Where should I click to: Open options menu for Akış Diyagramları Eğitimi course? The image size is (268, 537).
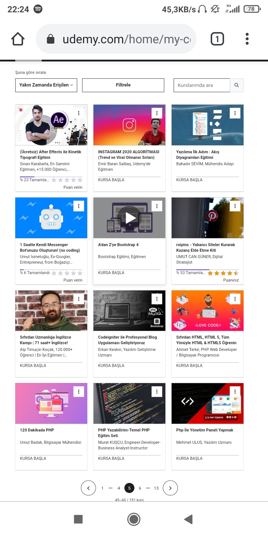[235, 113]
